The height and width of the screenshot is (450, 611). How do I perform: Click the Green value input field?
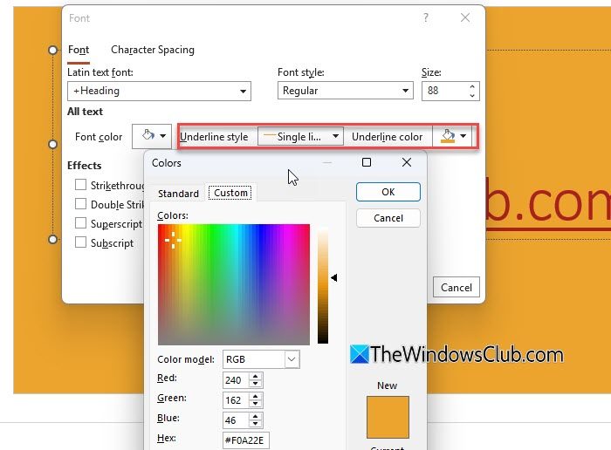tap(237, 400)
